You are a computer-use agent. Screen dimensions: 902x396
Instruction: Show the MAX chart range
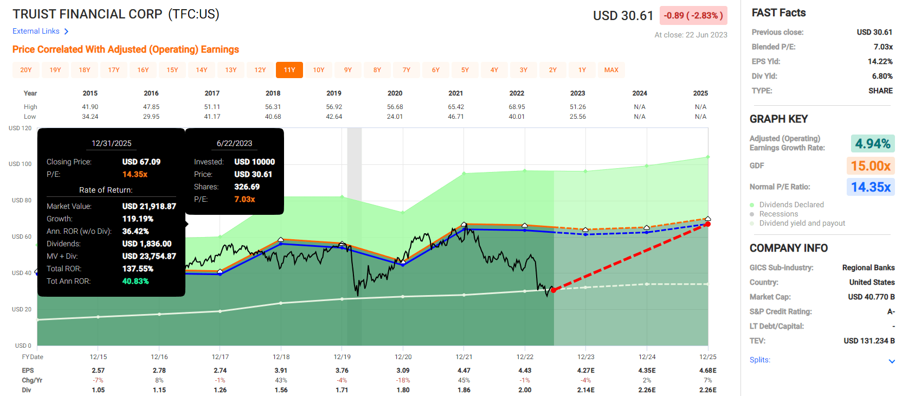611,70
